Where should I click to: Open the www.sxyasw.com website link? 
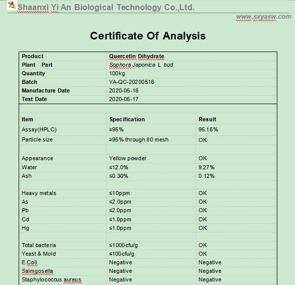pos(264,17)
